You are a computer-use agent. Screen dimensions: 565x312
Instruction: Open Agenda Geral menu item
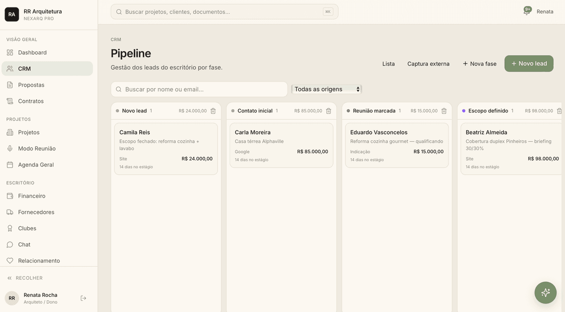(x=47, y=165)
